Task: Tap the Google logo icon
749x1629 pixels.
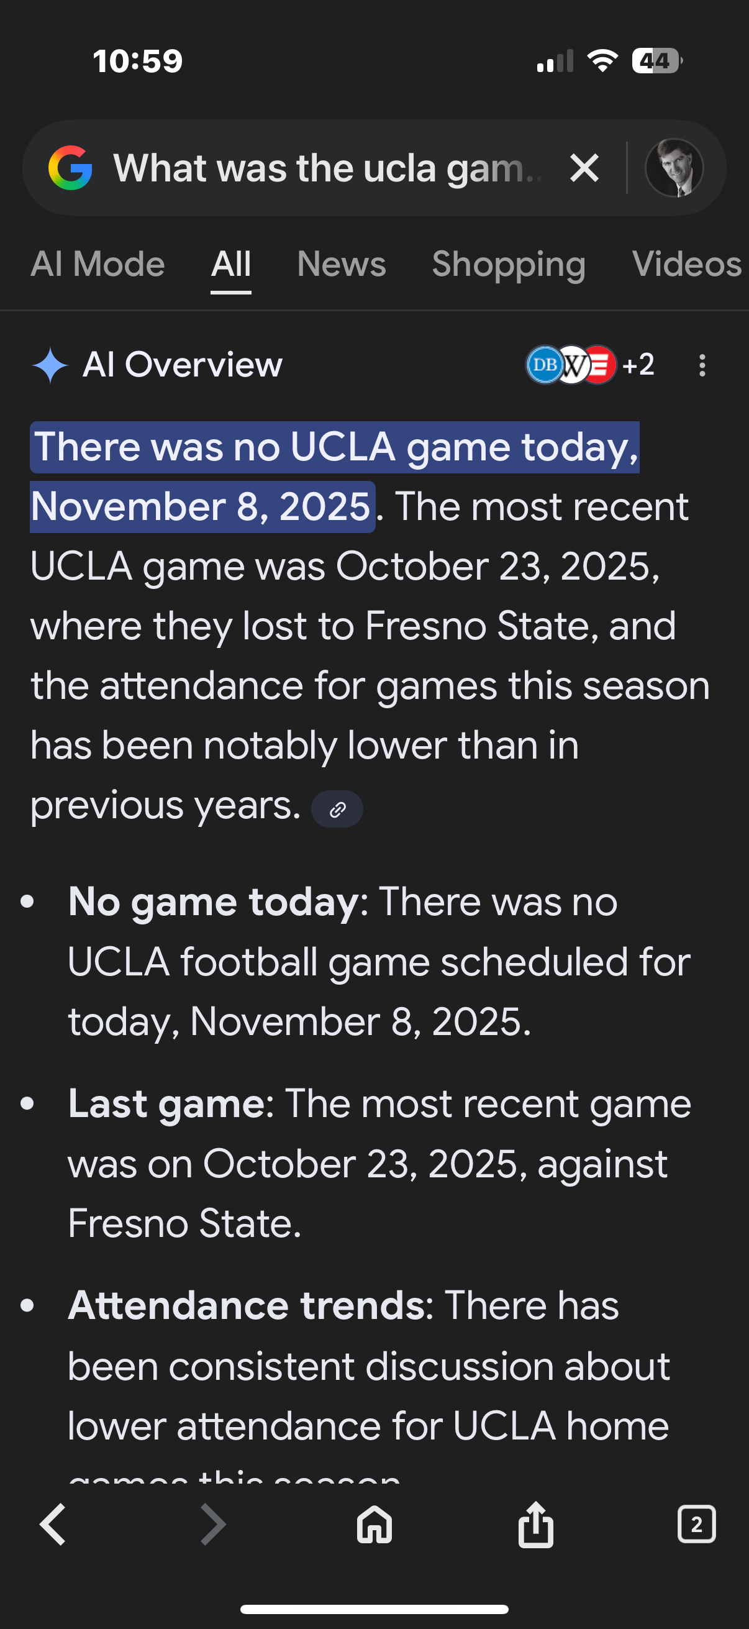Action: tap(70, 168)
